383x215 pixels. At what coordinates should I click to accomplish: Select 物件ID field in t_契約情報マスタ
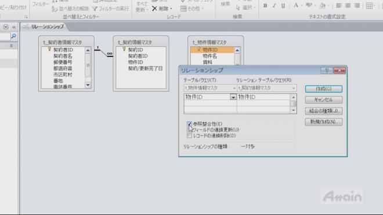pyautogui.click(x=136, y=62)
